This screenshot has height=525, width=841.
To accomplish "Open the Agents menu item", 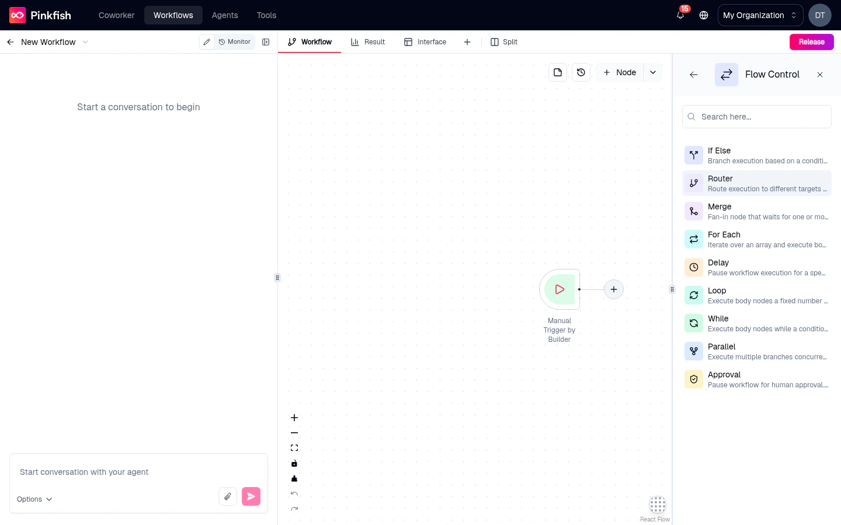I will point(225,15).
